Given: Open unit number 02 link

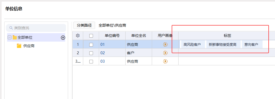Looking at the screenshot, I should pos(103,53).
